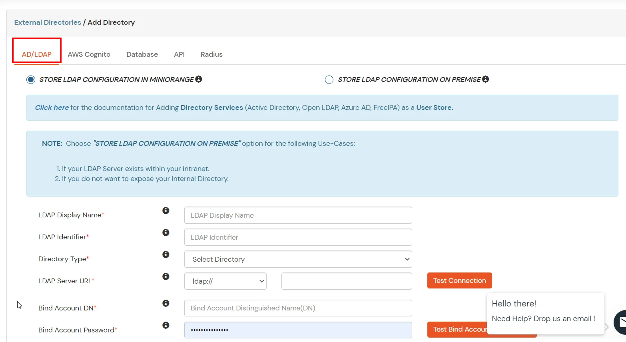The image size is (626, 342).
Task: Focus the LDAP Identifier field
Action: pyautogui.click(x=298, y=237)
